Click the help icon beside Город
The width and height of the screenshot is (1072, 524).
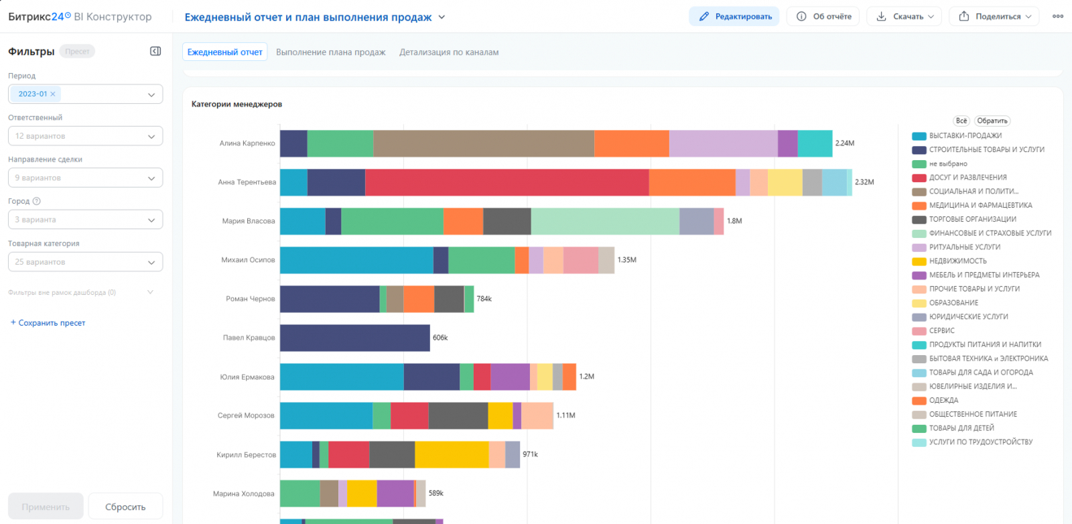coord(37,201)
